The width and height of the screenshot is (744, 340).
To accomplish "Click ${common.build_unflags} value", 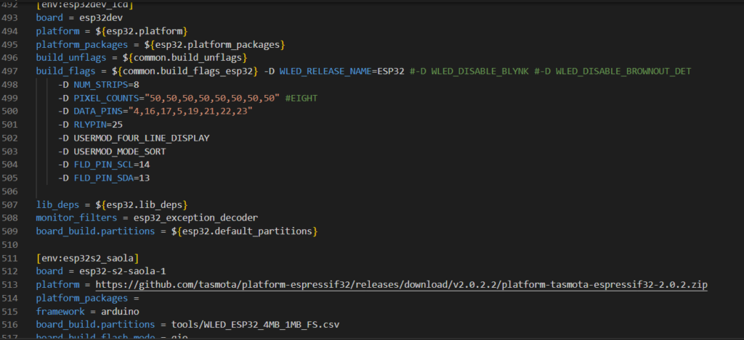I will [185, 58].
